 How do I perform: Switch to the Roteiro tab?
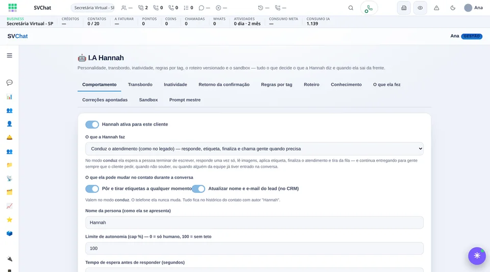[311, 85]
